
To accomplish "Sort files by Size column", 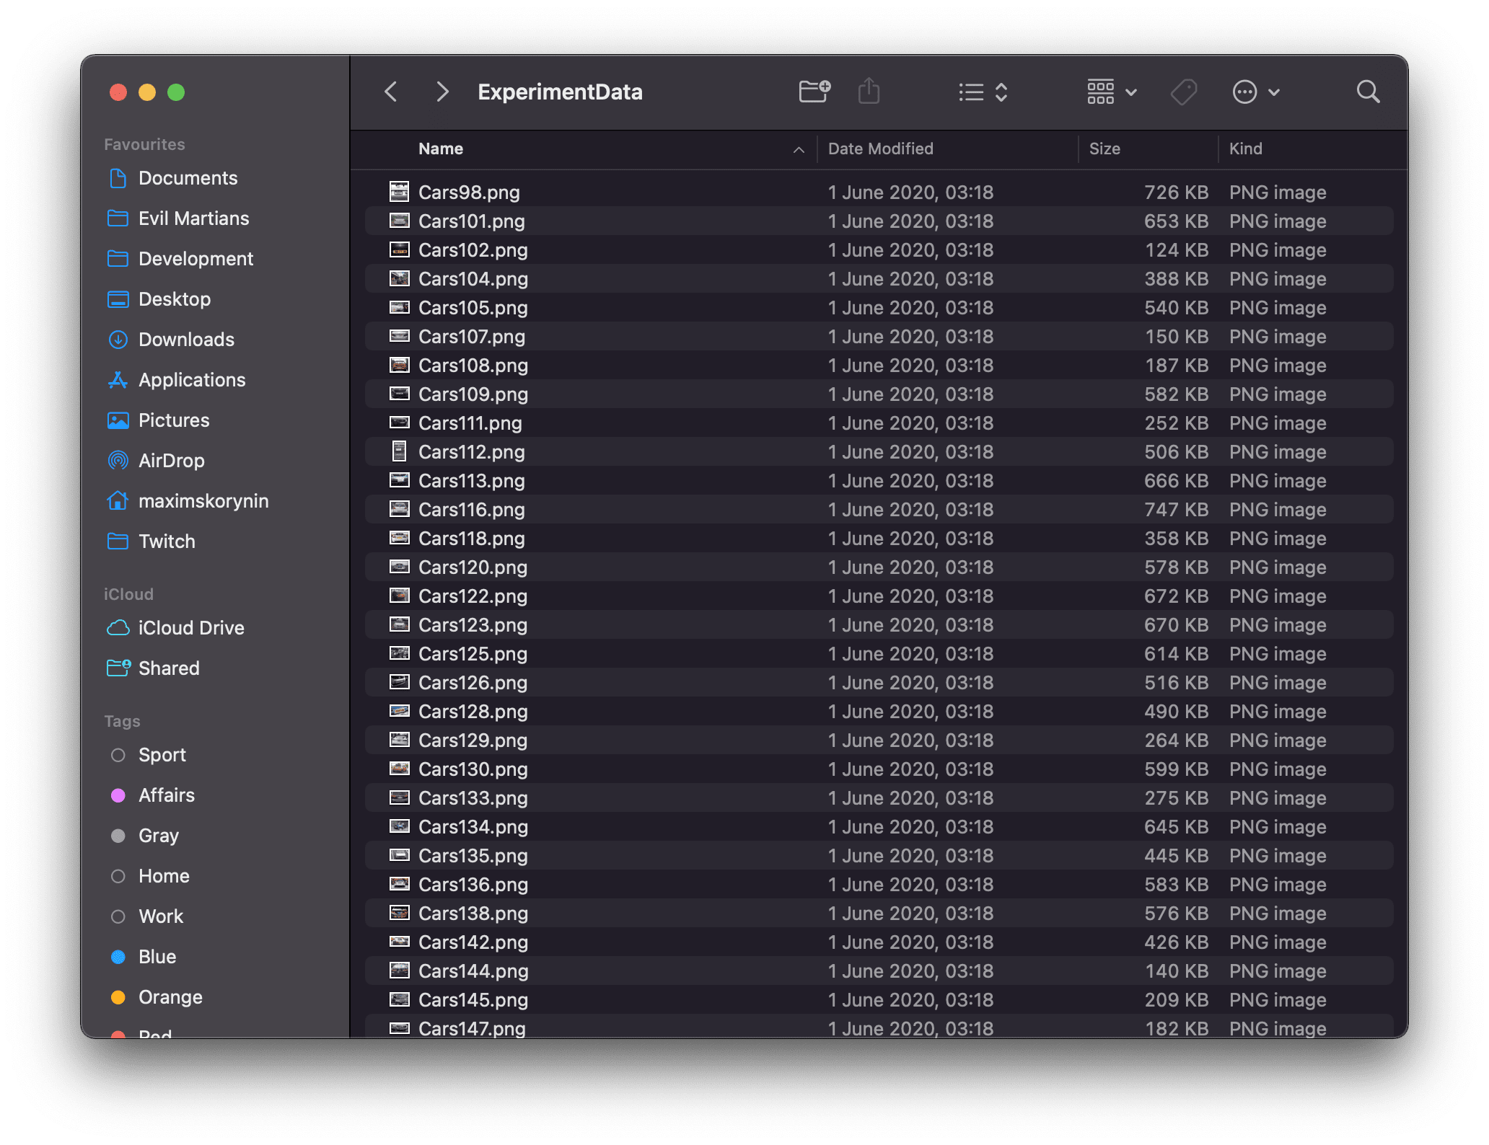I will [1104, 149].
